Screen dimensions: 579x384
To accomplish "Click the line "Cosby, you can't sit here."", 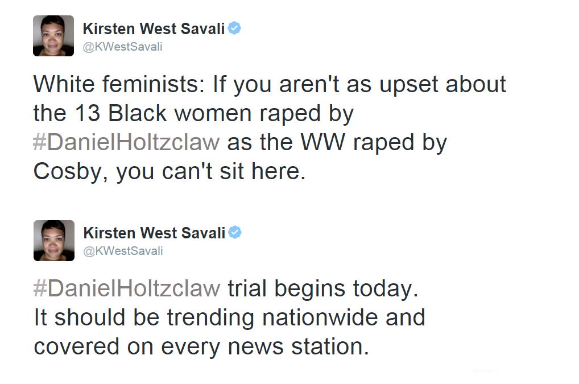I will click(x=169, y=172).
